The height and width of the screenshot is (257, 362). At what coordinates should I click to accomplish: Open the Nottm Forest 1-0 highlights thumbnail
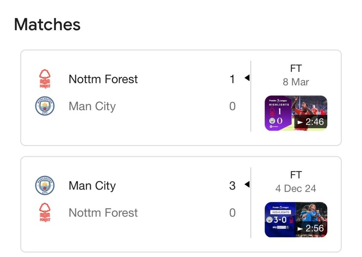296,113
